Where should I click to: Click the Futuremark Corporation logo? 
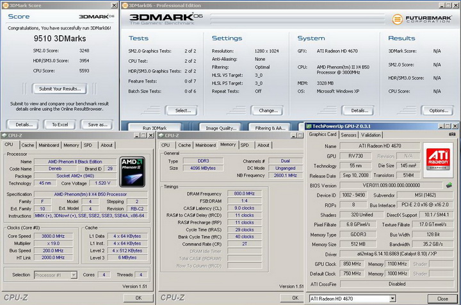(422, 19)
